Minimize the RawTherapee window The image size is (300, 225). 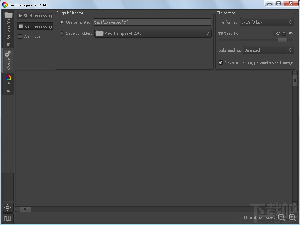coord(269,3)
